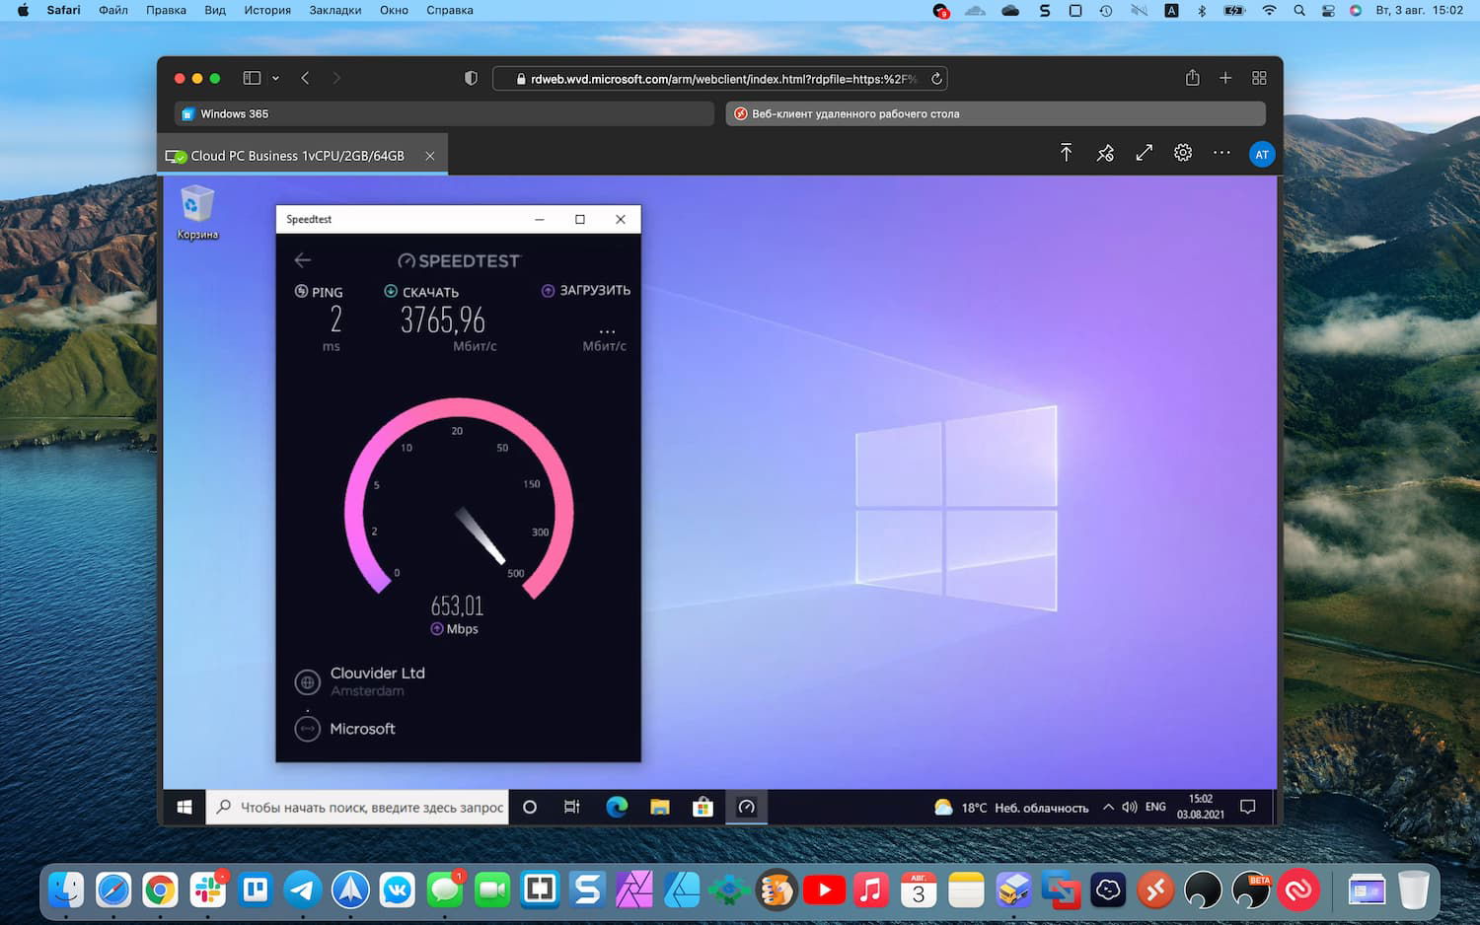This screenshot has width=1480, height=925.
Task: Open the Windows notification center
Action: coord(1247,808)
